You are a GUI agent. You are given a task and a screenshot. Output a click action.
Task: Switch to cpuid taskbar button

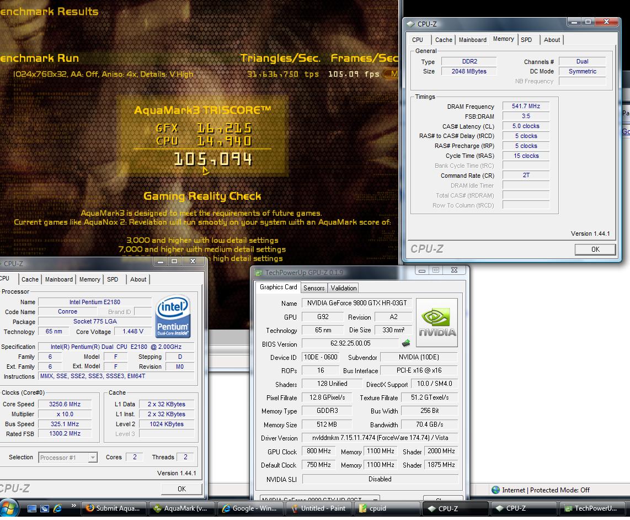pos(387,508)
